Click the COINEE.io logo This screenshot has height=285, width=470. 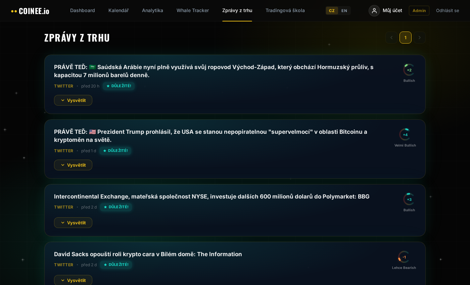coord(30,10)
